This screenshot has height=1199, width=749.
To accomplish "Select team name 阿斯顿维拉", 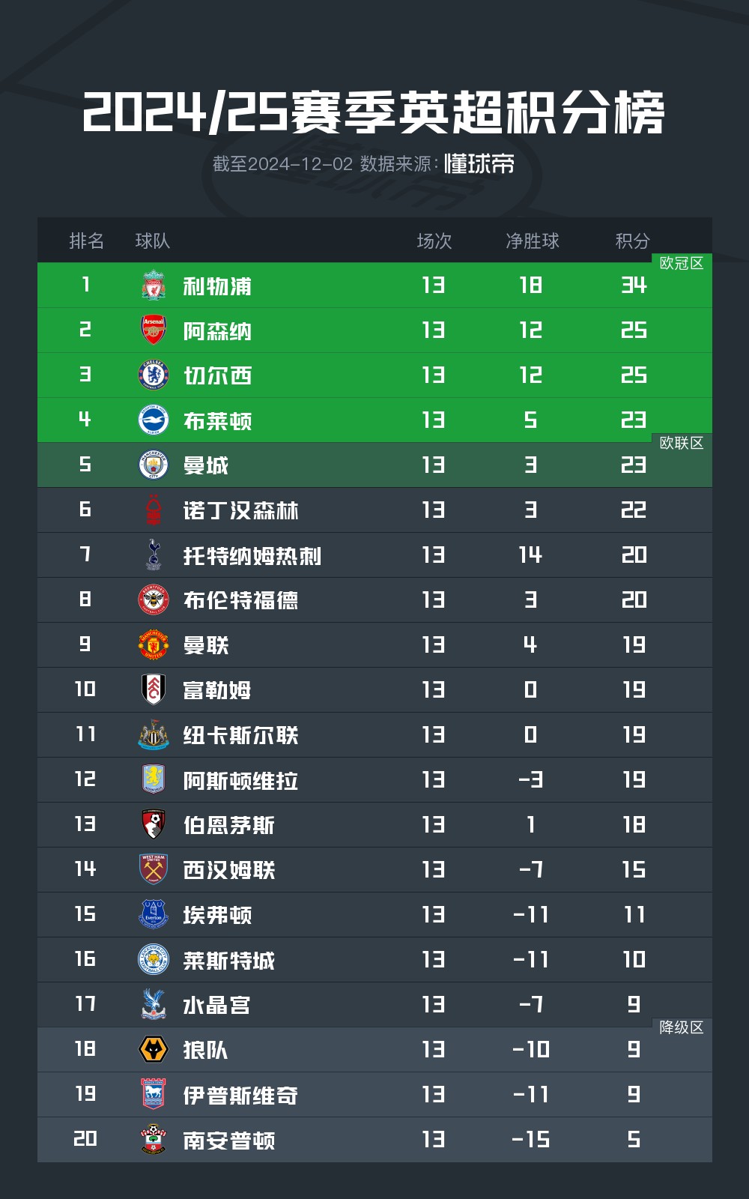I will click(x=240, y=780).
